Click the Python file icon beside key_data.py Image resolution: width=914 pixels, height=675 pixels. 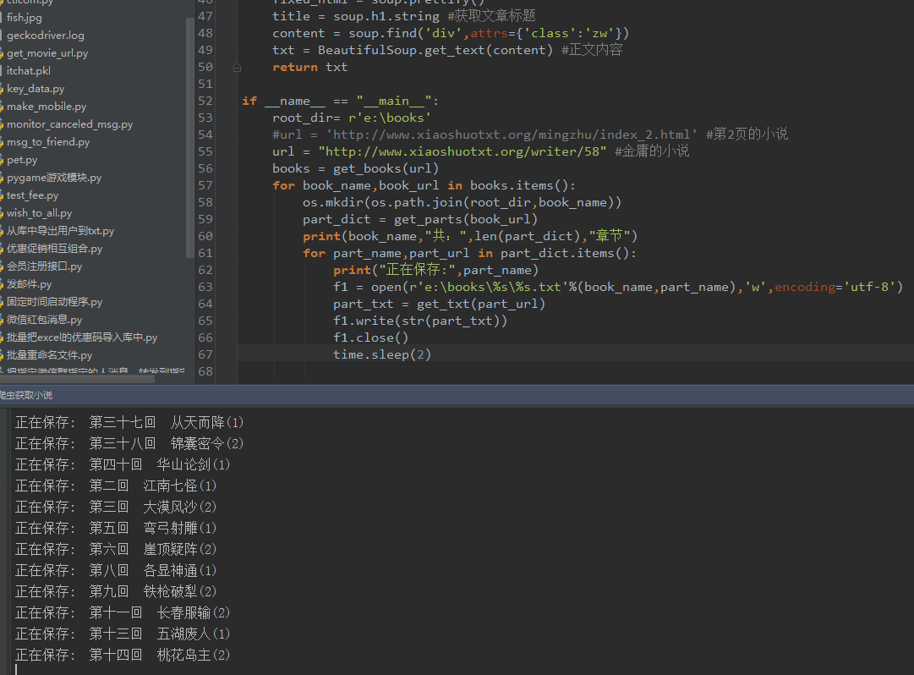(3, 89)
